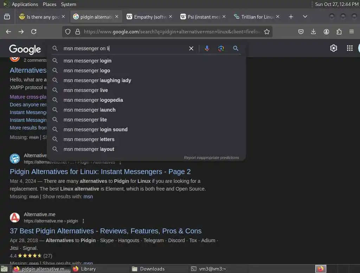Open the System menu
Image resolution: width=360 pixels, height=273 pixels.
pyautogui.click(x=69, y=4)
